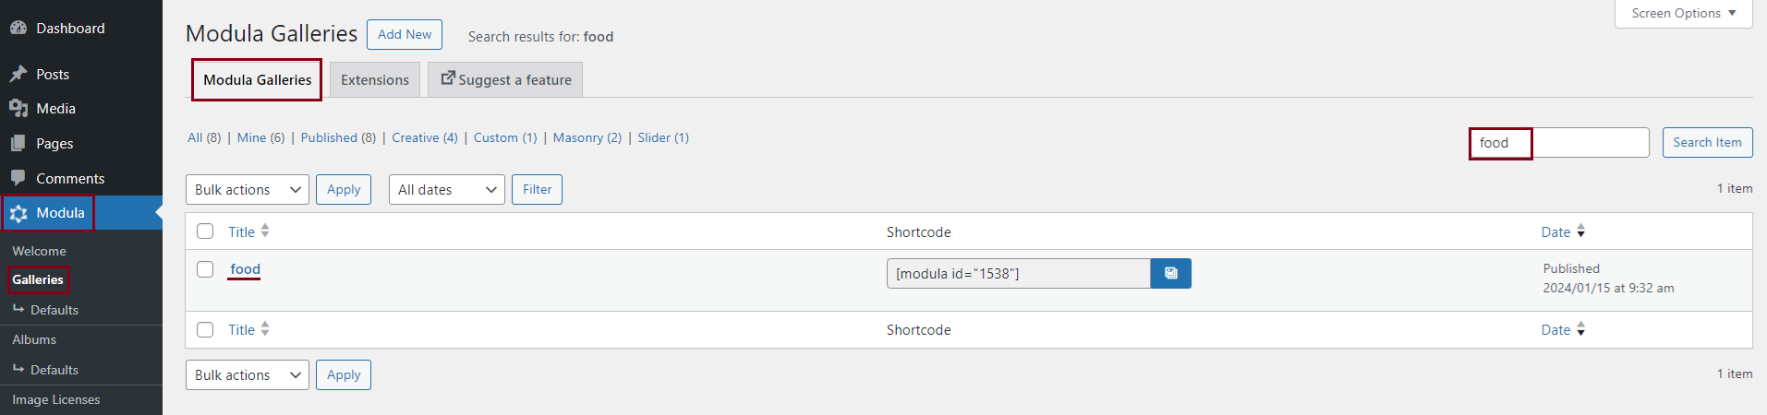1767x415 pixels.
Task: Click the external link icon on Suggest a feature
Action: 448,79
